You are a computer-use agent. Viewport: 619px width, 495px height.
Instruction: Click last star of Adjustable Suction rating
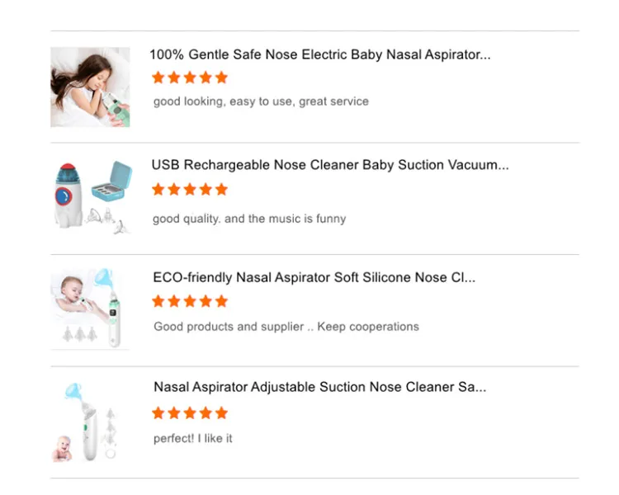(x=221, y=412)
